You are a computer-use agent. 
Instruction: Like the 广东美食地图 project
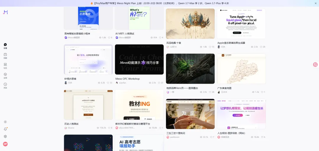262,92
